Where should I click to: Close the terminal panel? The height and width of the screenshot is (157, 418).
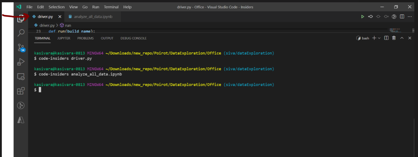pos(410,38)
